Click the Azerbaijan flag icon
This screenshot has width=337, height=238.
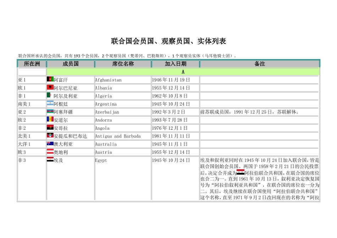[x=50, y=111]
